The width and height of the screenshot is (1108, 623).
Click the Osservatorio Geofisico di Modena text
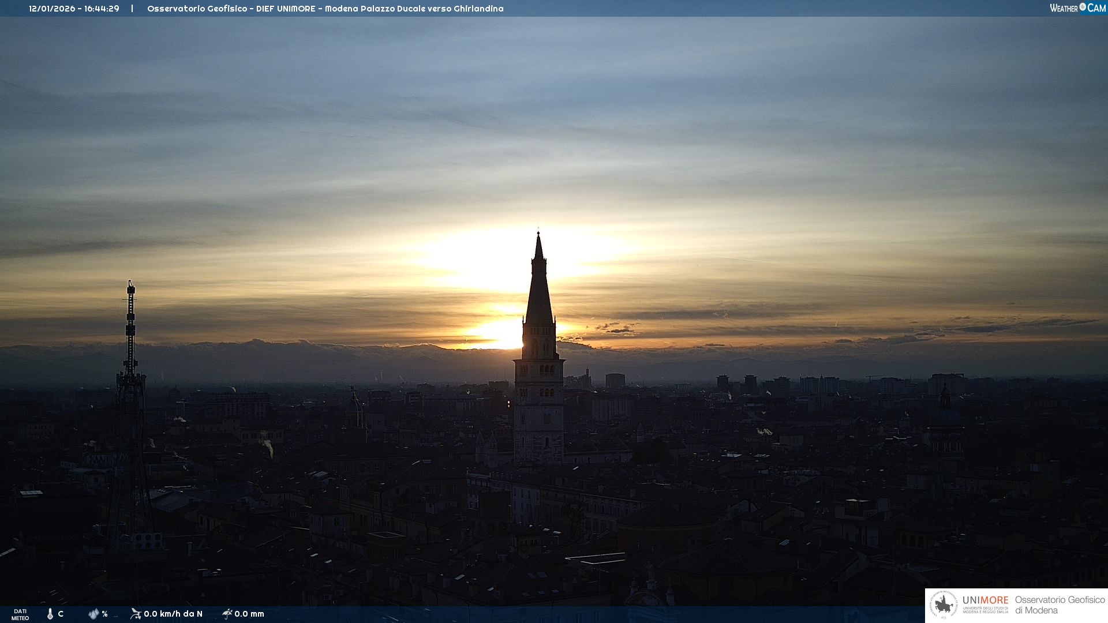[1060, 605]
